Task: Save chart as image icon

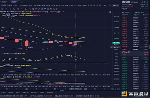Action: coord(54,9)
